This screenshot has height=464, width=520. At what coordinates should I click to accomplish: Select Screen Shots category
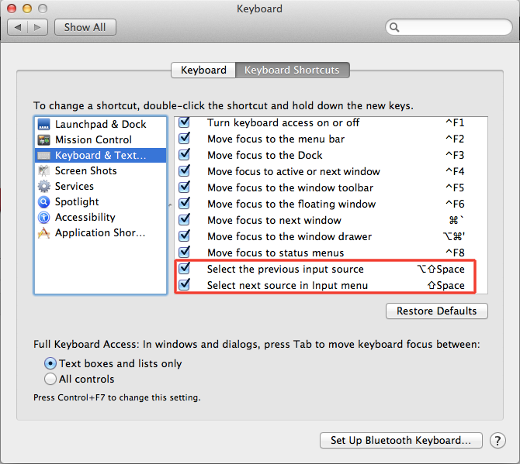click(100, 170)
